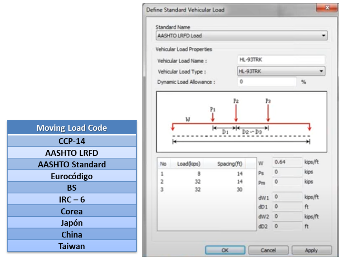Click the Spacing(ft) column header

coord(230,164)
